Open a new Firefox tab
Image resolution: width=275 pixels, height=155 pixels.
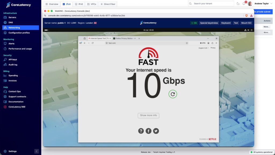point(139,38)
